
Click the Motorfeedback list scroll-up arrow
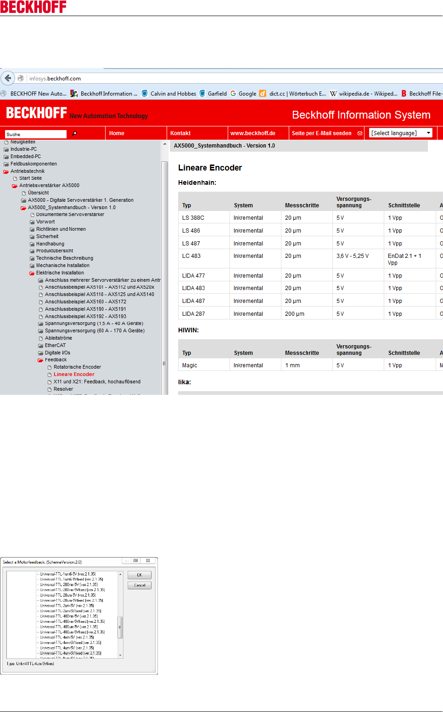[x=120, y=574]
